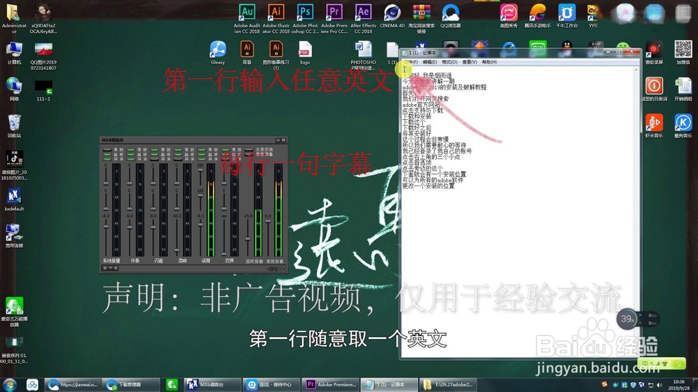Toggle 话筒 channel top 录放 button
This screenshot has width=698, height=392.
click(202, 149)
